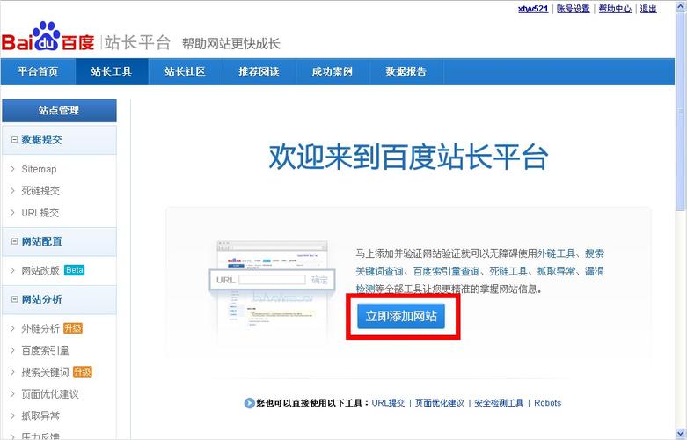This screenshot has height=440, width=687.
Task: Click the 升级 badge beside 外链分析
Action: pos(73,328)
